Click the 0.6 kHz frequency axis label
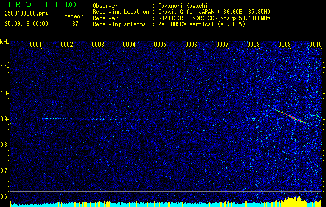 4,197
